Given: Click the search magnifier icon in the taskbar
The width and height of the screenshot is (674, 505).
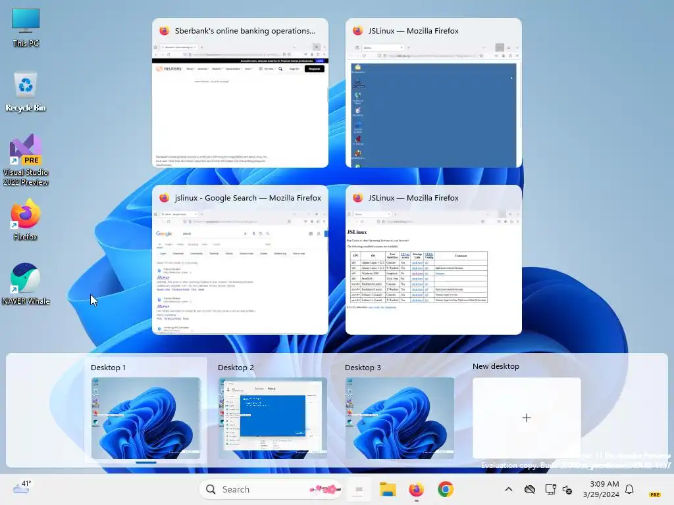Looking at the screenshot, I should pos(211,489).
